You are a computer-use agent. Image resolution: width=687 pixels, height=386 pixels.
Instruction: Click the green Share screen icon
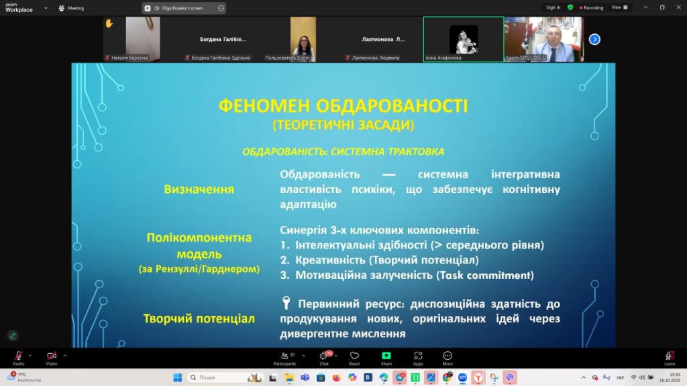tap(386, 356)
